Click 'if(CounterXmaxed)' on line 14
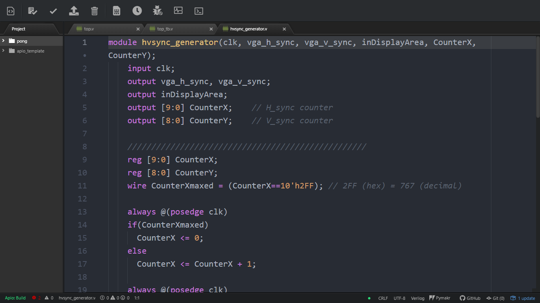Viewport: 540px width, 303px height. coord(168,225)
